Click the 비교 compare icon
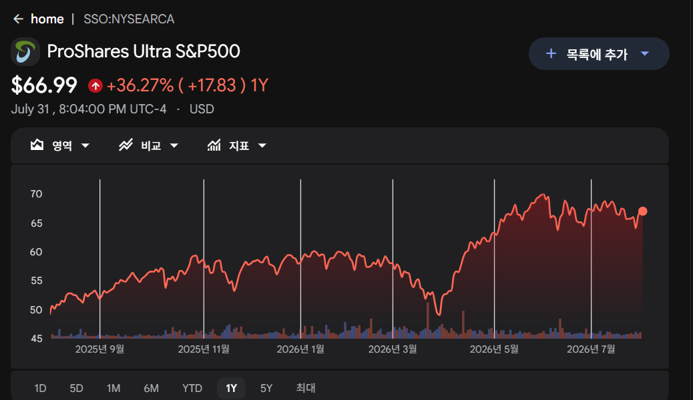The image size is (693, 400). (x=126, y=145)
